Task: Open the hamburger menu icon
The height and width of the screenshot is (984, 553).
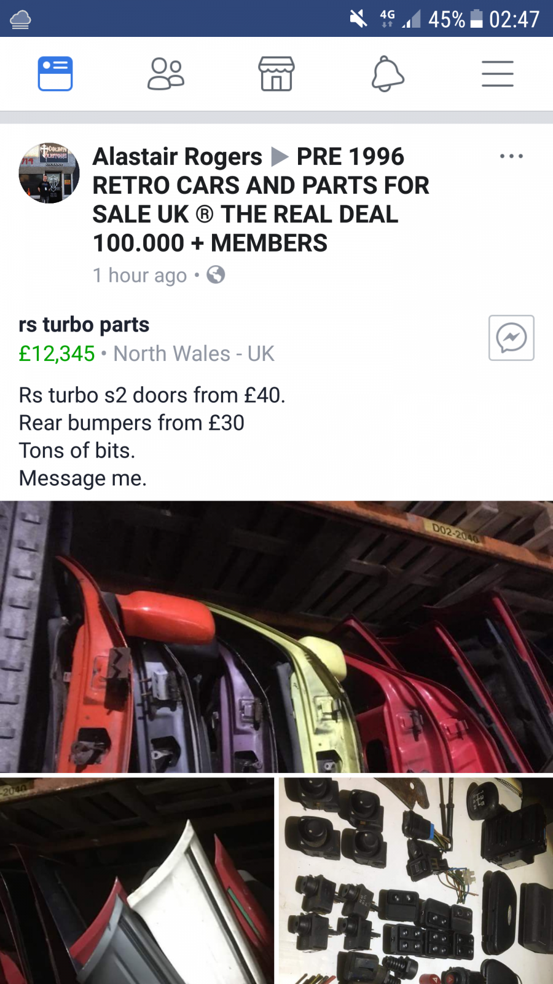Action: (498, 74)
